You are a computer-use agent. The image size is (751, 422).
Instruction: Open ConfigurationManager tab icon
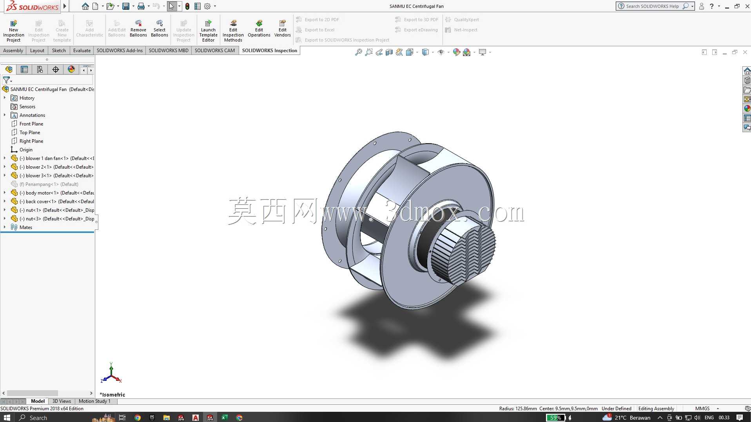click(40, 70)
